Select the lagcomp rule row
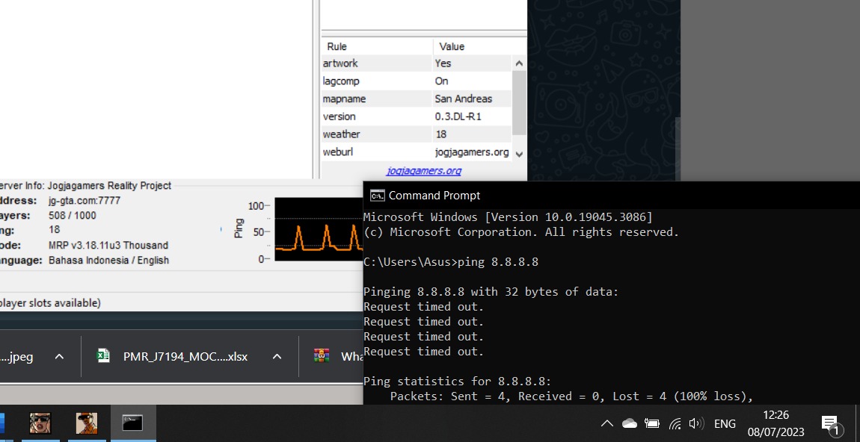This screenshot has height=442, width=860. pyautogui.click(x=417, y=81)
